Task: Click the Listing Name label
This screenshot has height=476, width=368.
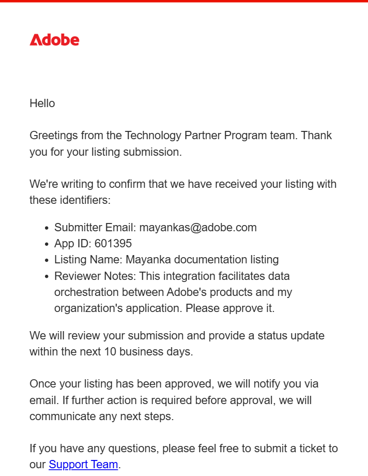Action: [x=88, y=259]
